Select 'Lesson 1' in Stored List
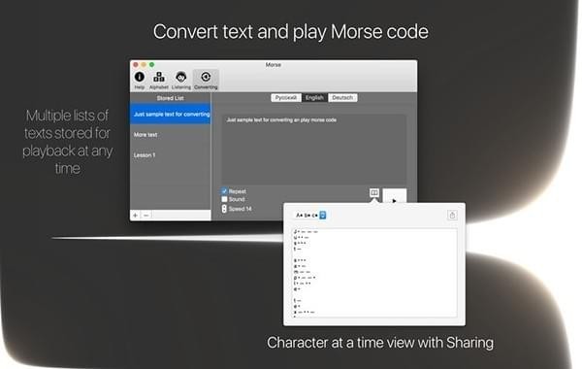The height and width of the screenshot is (369, 582). pyautogui.click(x=171, y=155)
